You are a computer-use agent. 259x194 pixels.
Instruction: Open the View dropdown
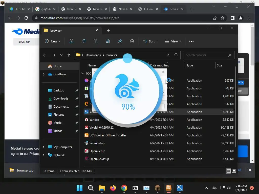pos(173,41)
